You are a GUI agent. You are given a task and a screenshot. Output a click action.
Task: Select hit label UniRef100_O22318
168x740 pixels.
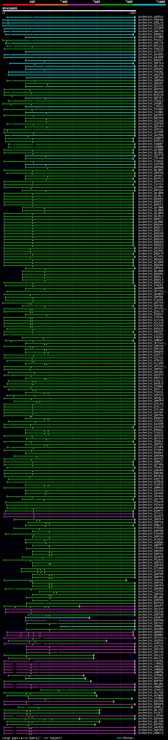tap(151, 121)
